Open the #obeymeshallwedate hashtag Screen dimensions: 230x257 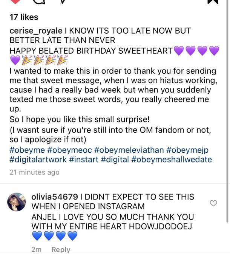[172, 159]
